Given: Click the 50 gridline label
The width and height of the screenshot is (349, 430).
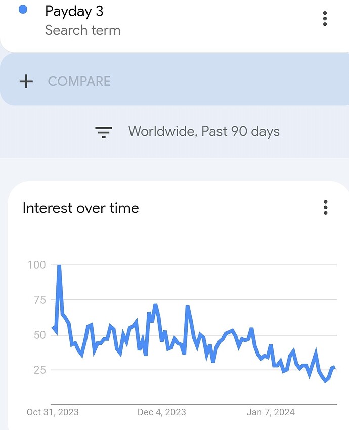Looking at the screenshot, I should [x=40, y=335].
